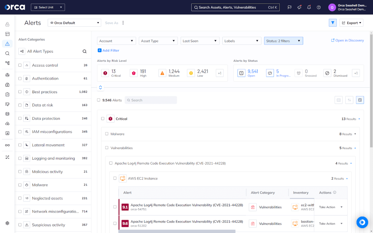Collapse the Vulnerabilities 5 Results group
Viewport: 373px width, 233px height.
(x=355, y=148)
